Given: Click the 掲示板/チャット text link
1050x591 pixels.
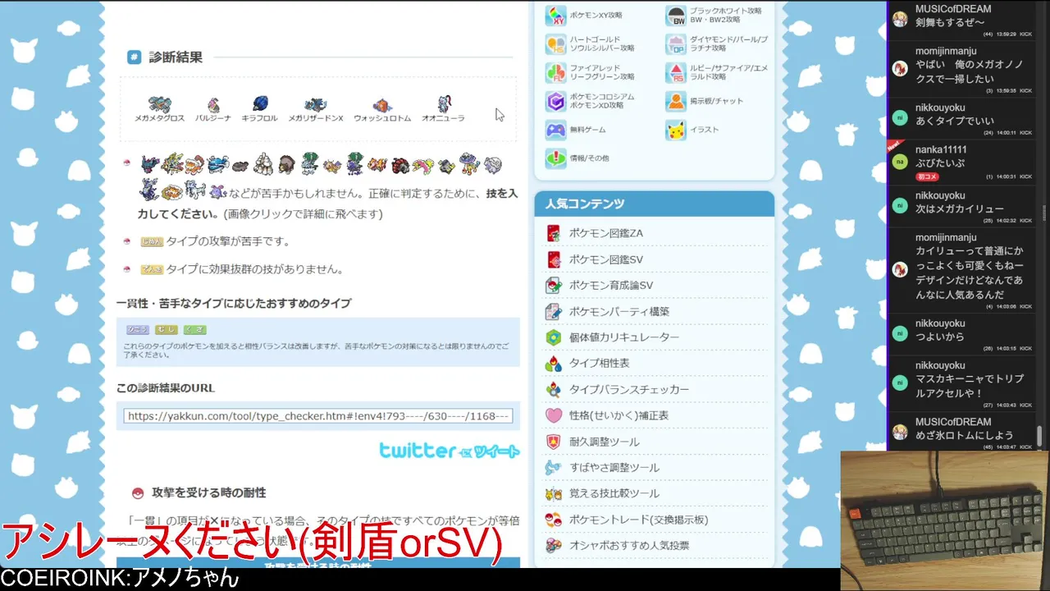Looking at the screenshot, I should [x=716, y=101].
